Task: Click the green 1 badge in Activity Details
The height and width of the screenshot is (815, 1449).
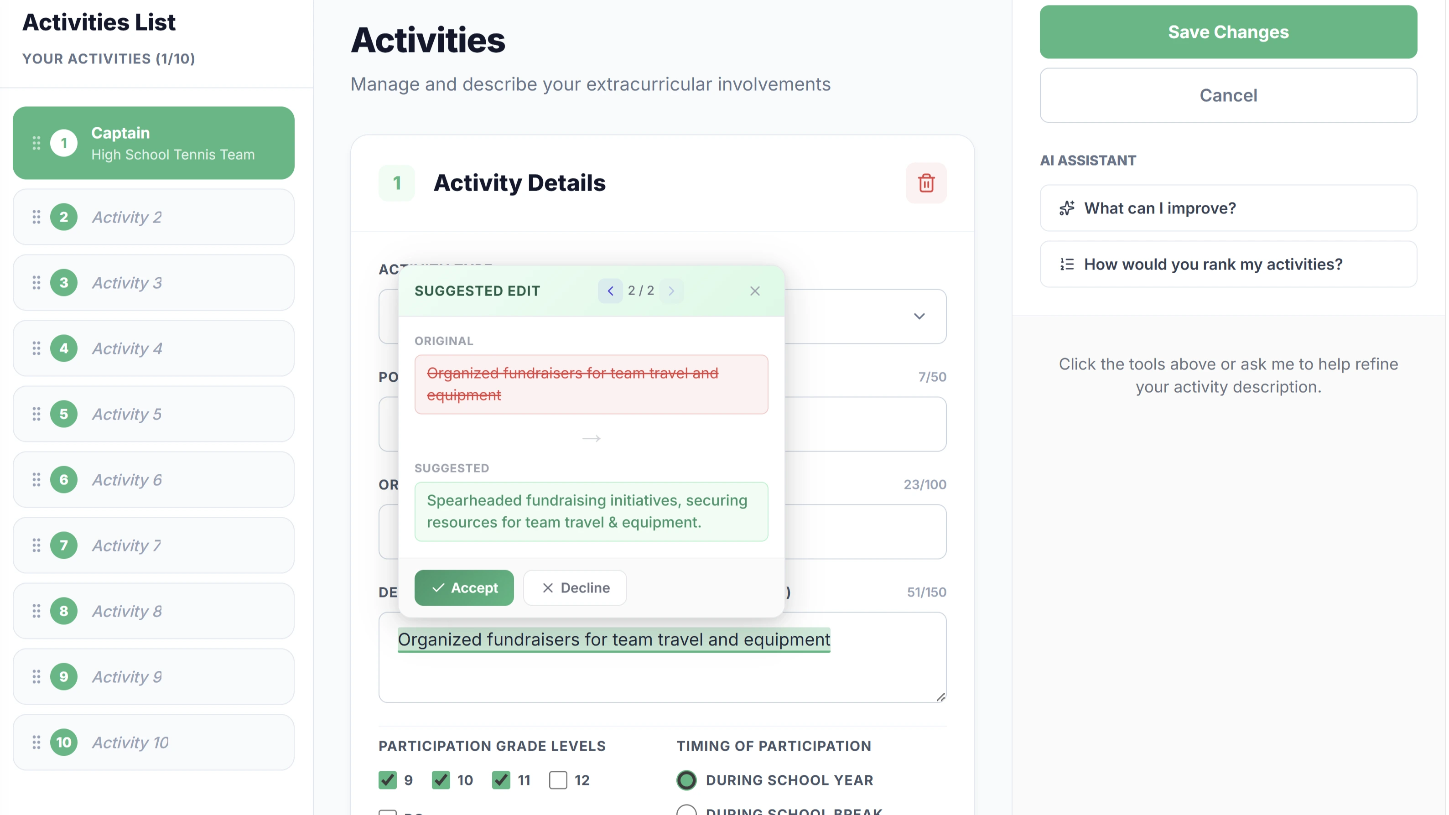Action: (397, 183)
